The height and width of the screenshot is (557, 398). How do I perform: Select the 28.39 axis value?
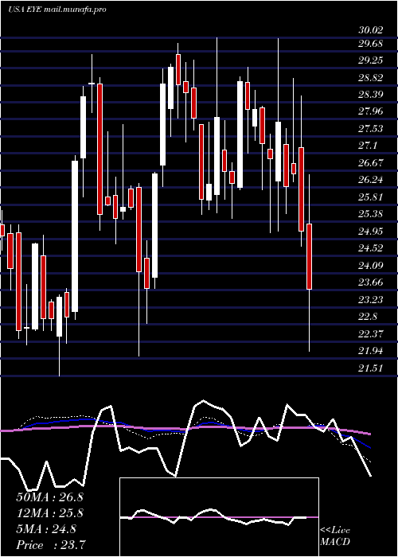click(371, 95)
